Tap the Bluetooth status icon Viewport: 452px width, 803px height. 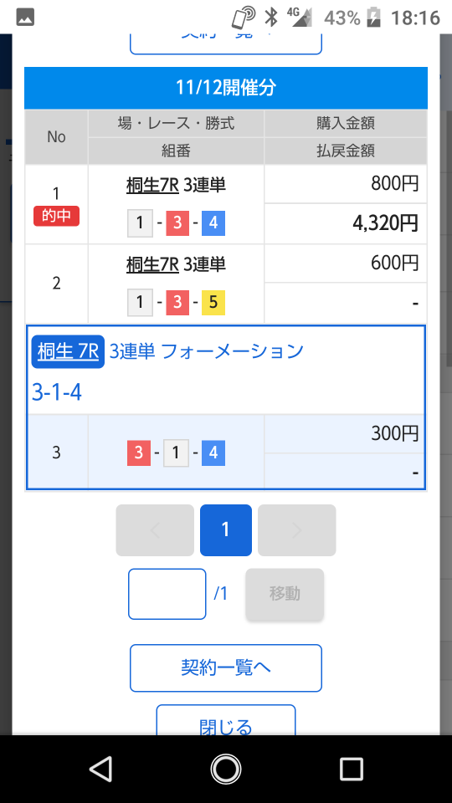pyautogui.click(x=270, y=18)
